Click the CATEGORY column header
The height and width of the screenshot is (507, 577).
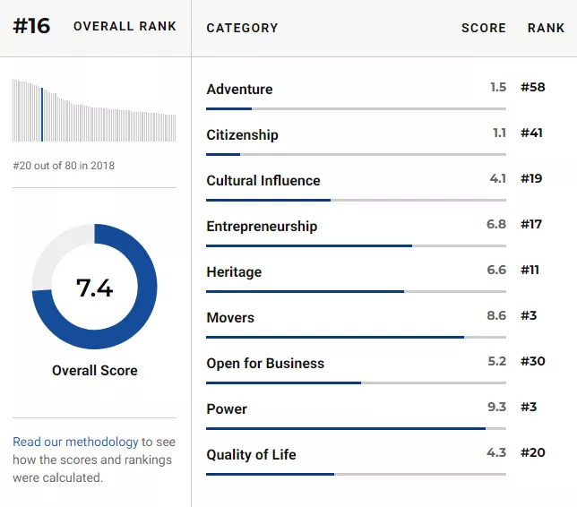[x=242, y=28]
